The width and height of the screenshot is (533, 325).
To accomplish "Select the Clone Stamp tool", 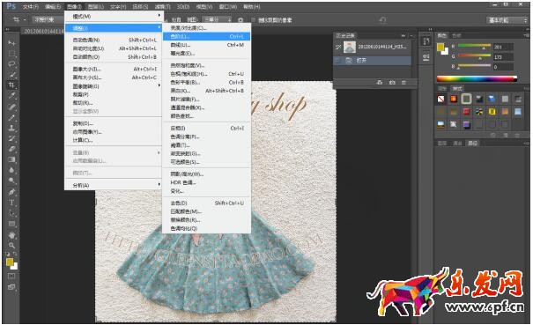I will [x=12, y=129].
